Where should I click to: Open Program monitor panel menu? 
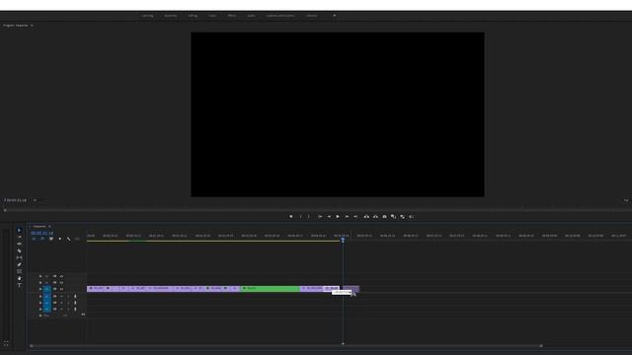(32, 26)
